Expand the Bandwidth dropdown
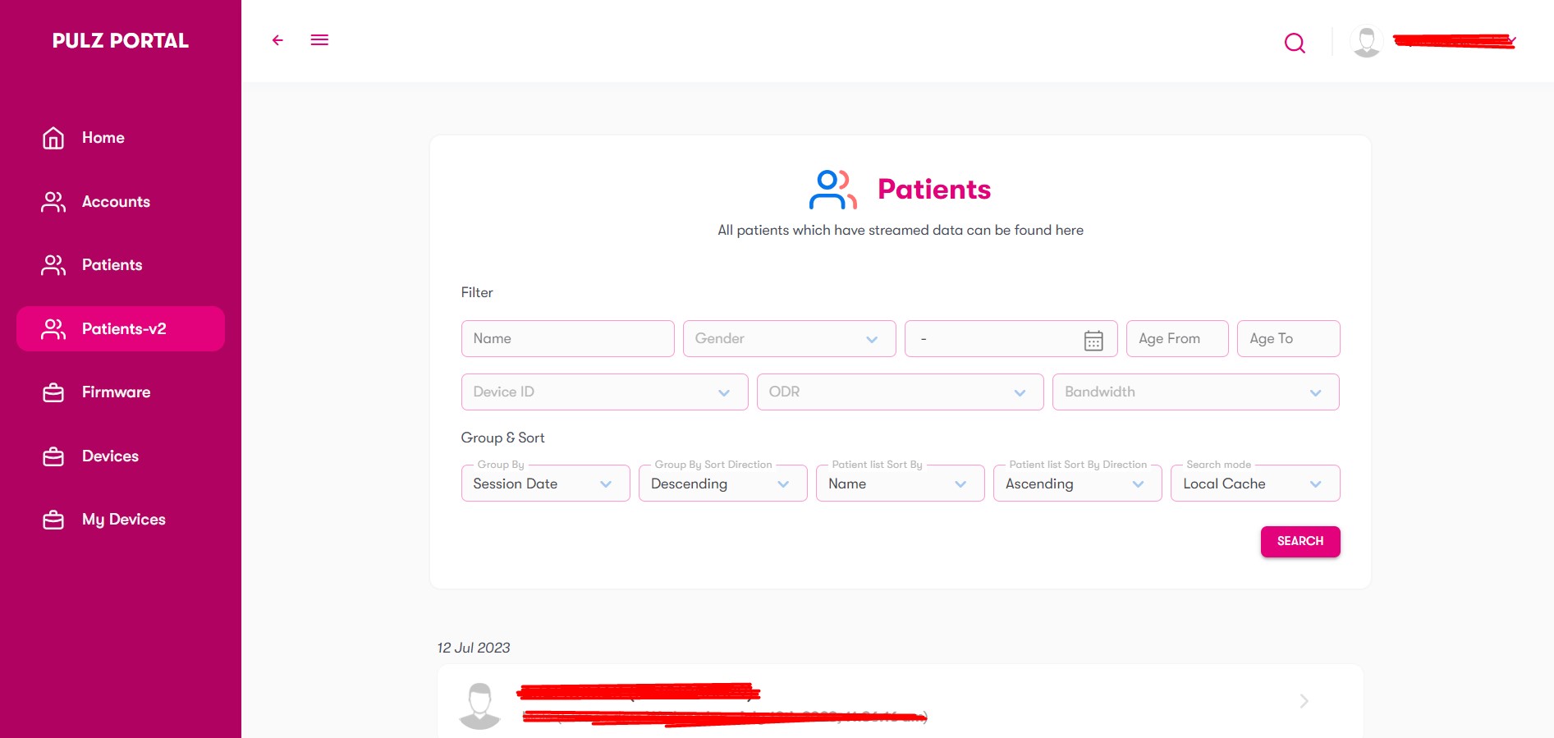The image size is (1554, 738). pyautogui.click(x=1195, y=392)
